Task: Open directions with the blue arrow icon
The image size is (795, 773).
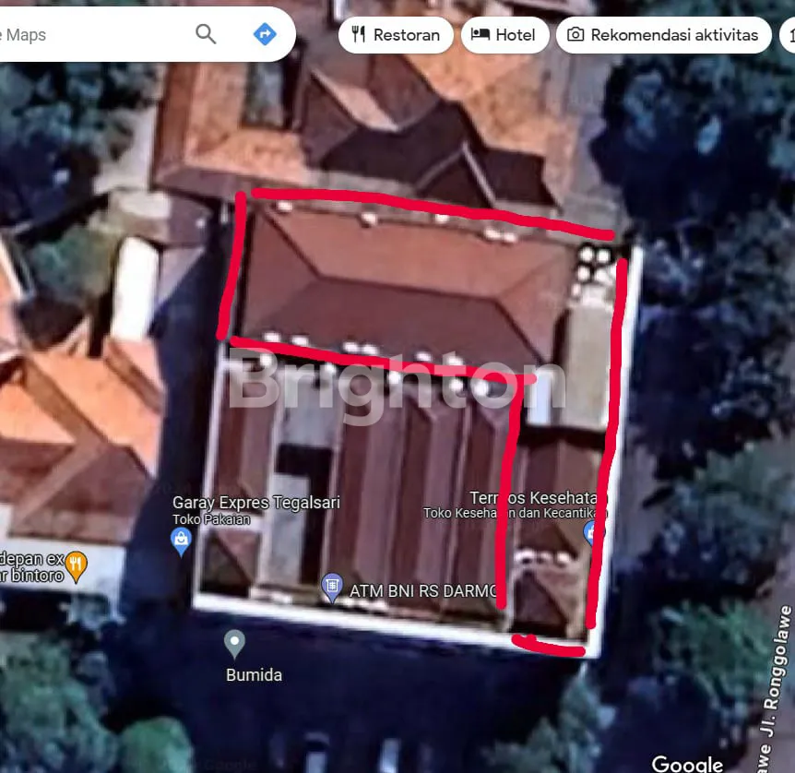Action: point(265,35)
